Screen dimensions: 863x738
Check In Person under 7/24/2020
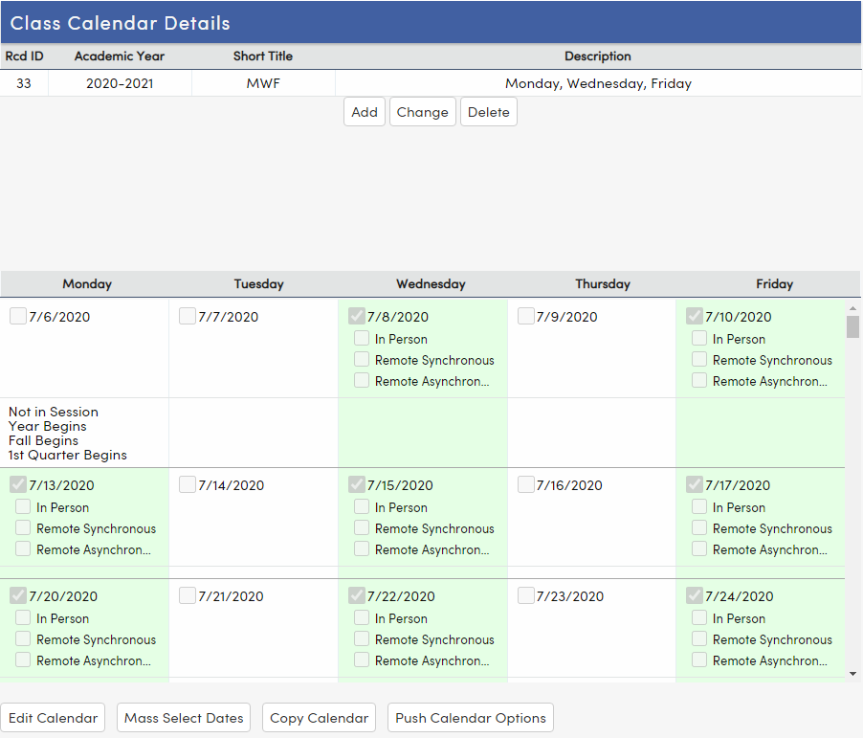(x=699, y=617)
